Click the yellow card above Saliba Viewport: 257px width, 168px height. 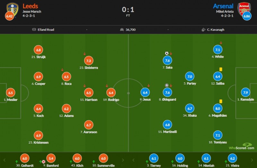[221, 69]
